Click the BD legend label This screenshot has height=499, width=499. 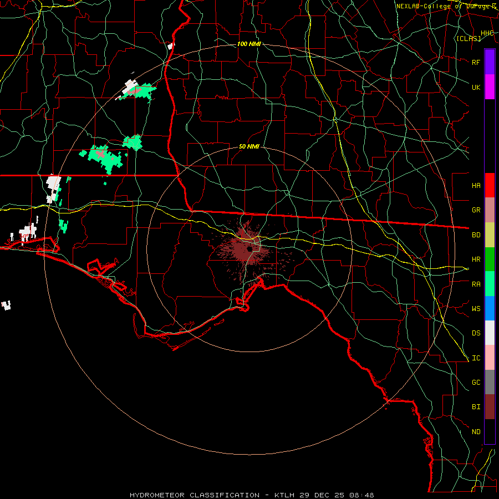[x=476, y=235]
